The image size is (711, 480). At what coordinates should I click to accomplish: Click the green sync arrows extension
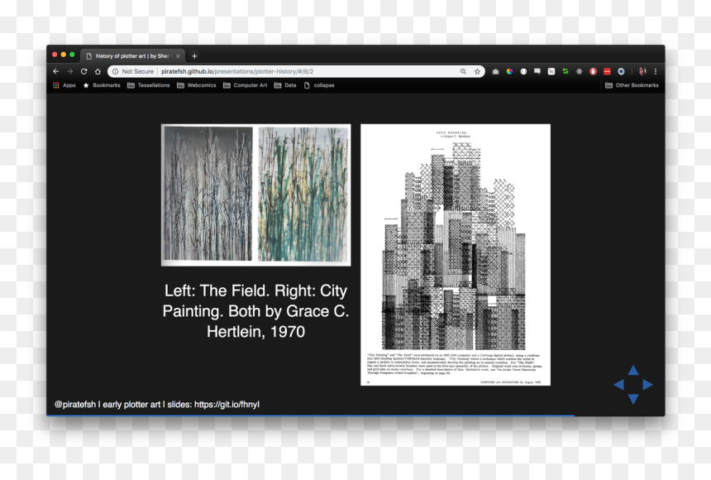(565, 71)
